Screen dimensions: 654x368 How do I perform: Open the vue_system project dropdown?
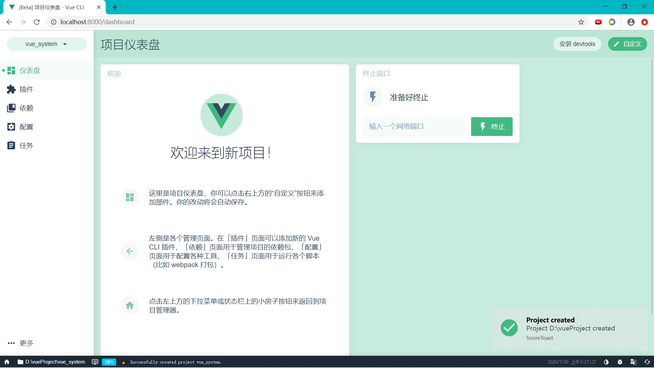coord(46,44)
